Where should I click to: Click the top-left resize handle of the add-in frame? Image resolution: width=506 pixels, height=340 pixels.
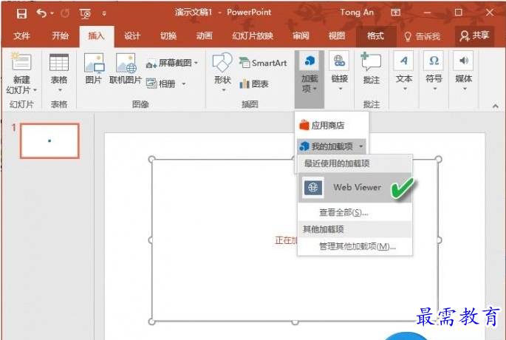[151, 159]
